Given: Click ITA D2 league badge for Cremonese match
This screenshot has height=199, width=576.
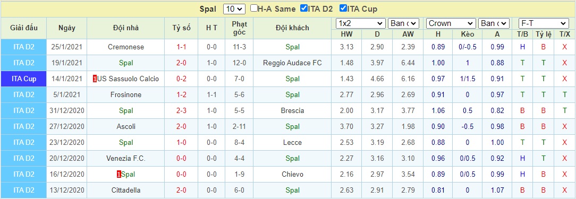Looking at the screenshot, I should 24,47.
